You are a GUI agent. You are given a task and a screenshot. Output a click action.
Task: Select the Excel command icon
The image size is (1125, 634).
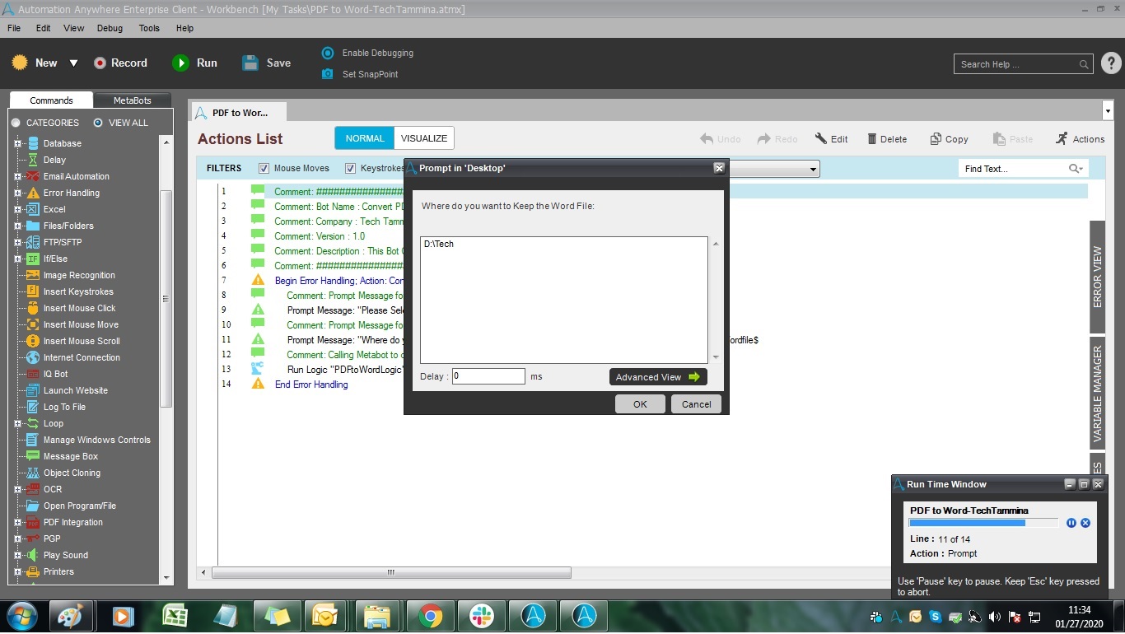[x=33, y=209]
